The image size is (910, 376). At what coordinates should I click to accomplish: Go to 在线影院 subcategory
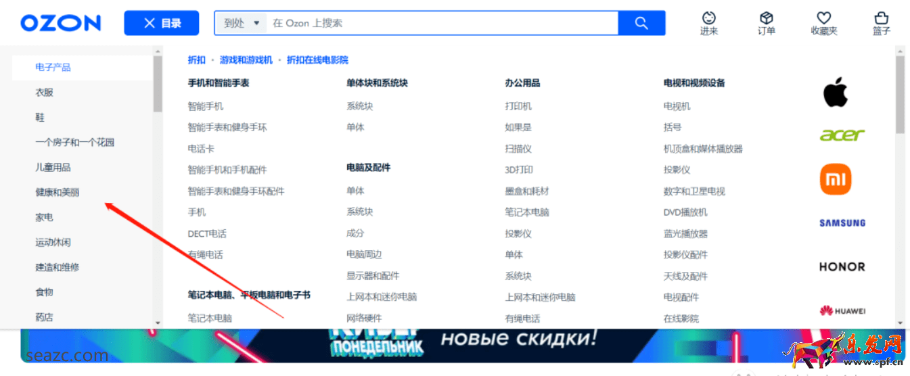[681, 319]
